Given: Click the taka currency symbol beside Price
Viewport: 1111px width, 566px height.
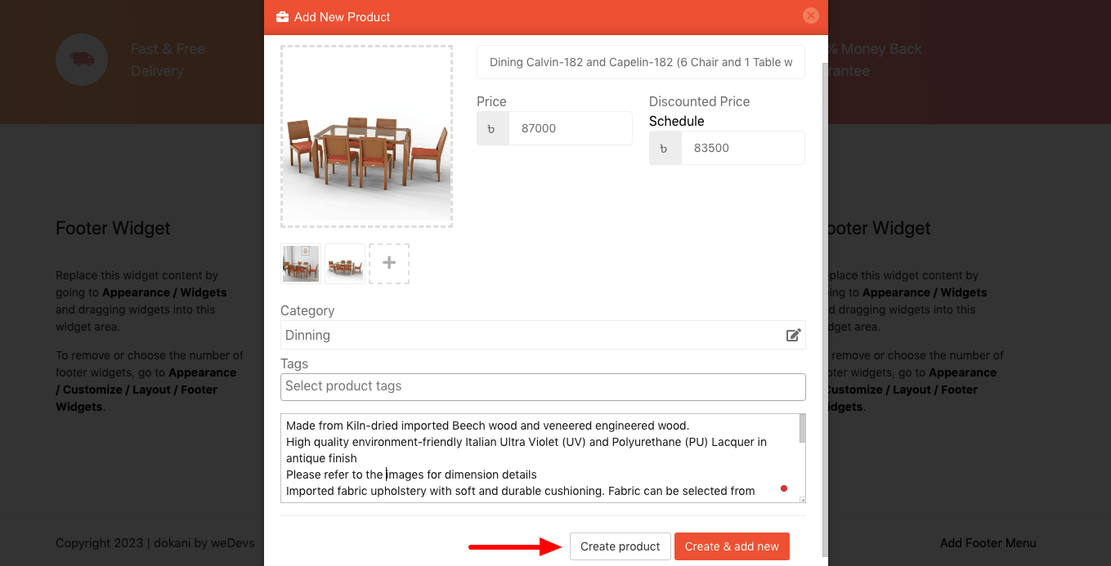Looking at the screenshot, I should [493, 128].
